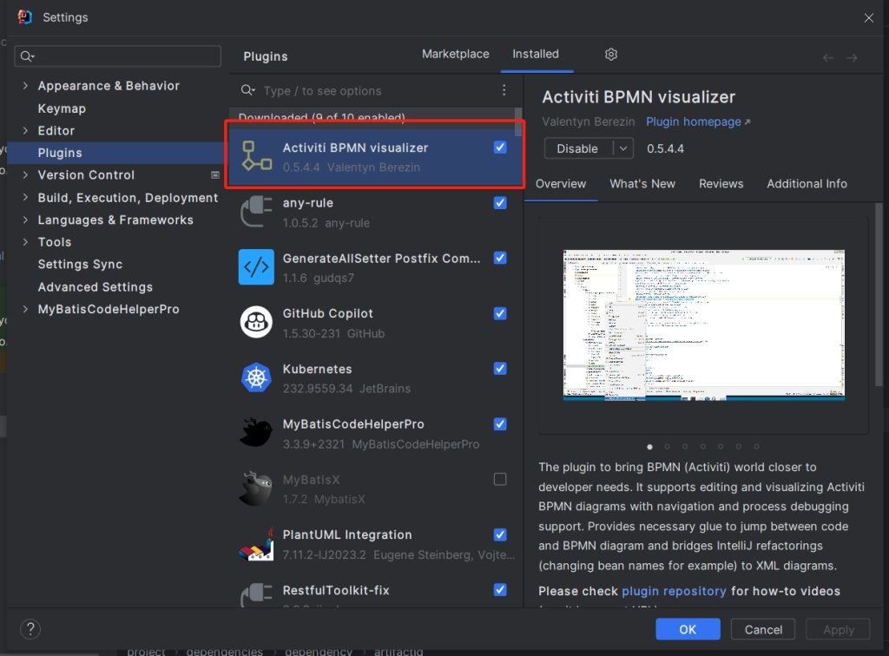This screenshot has height=656, width=889.
Task: Open the plugin list options menu
Action: pyautogui.click(x=504, y=90)
